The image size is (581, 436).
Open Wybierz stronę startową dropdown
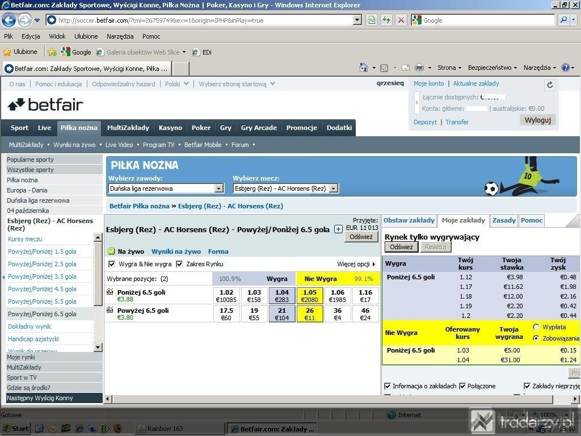click(x=237, y=84)
